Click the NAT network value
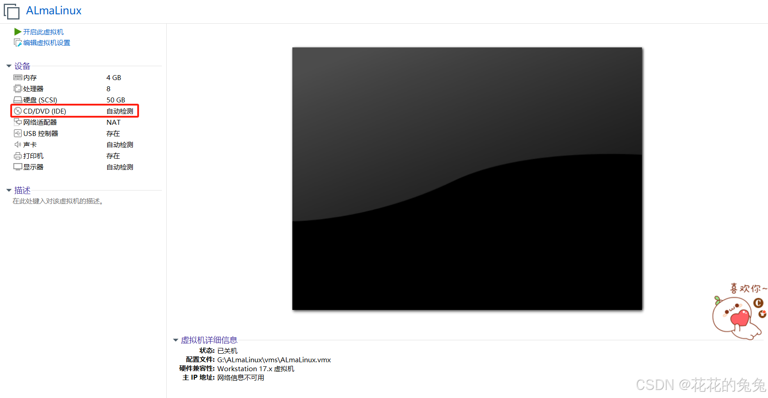Image resolution: width=768 pixels, height=398 pixels. pyautogui.click(x=114, y=122)
